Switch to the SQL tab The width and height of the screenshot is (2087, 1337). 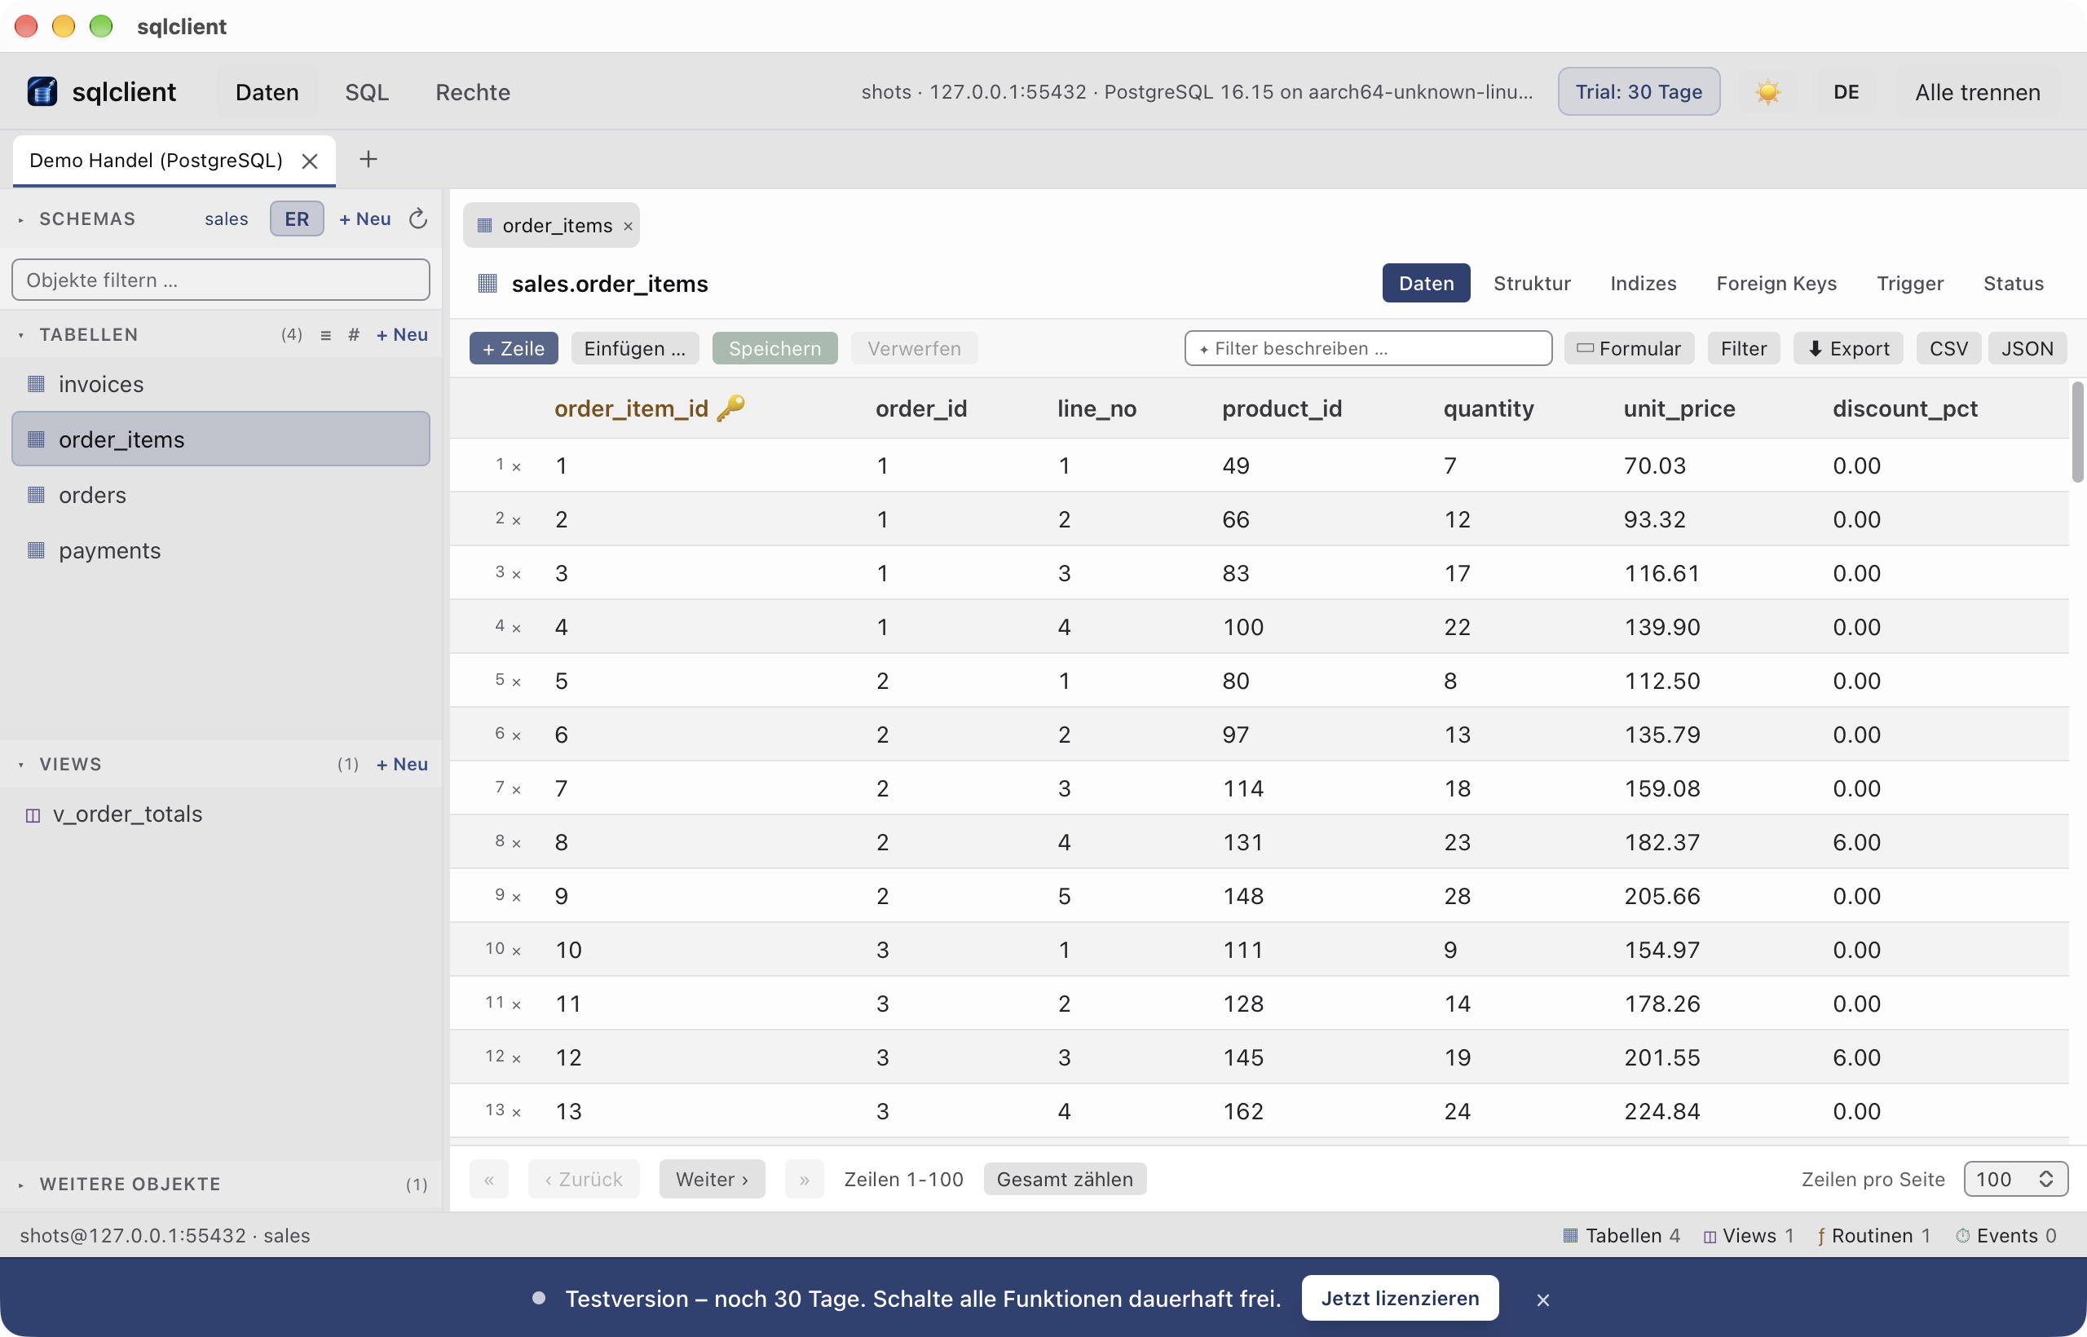(x=366, y=92)
